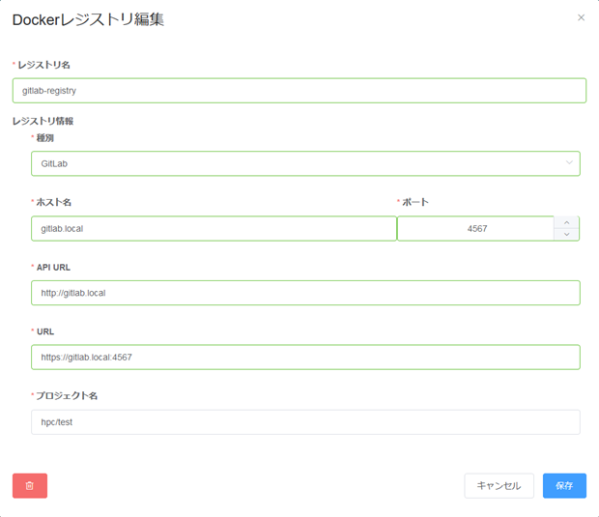Close the Dockerレジストリ編集 dialog
599x517 pixels.
[x=581, y=17]
